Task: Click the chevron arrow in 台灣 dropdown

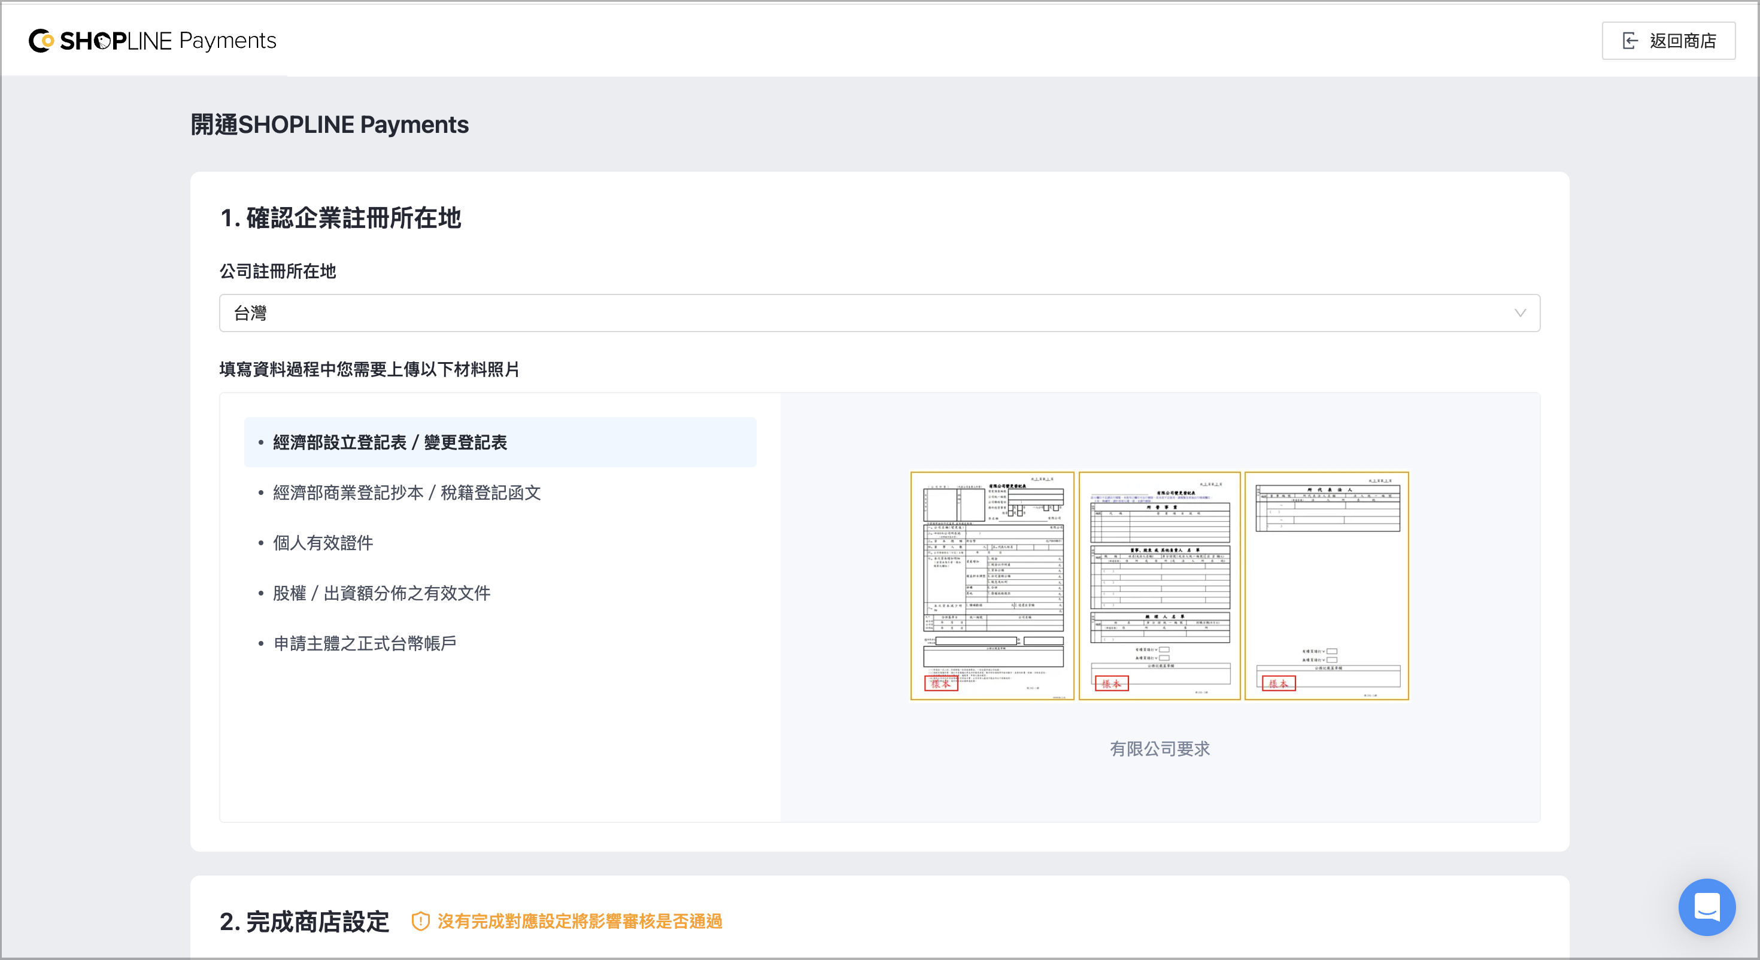Action: (x=1519, y=313)
